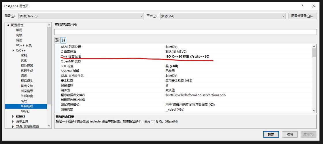Select 输出文件 in the tree

click(27, 86)
